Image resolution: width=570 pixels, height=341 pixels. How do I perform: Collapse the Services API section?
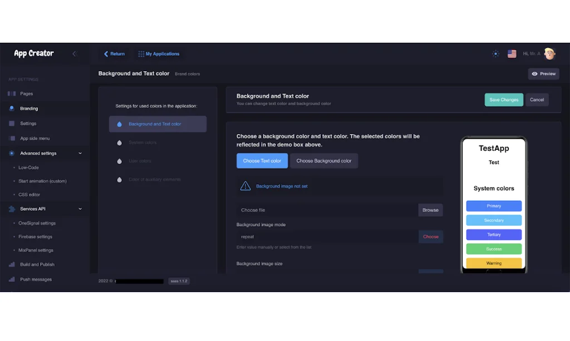point(80,209)
